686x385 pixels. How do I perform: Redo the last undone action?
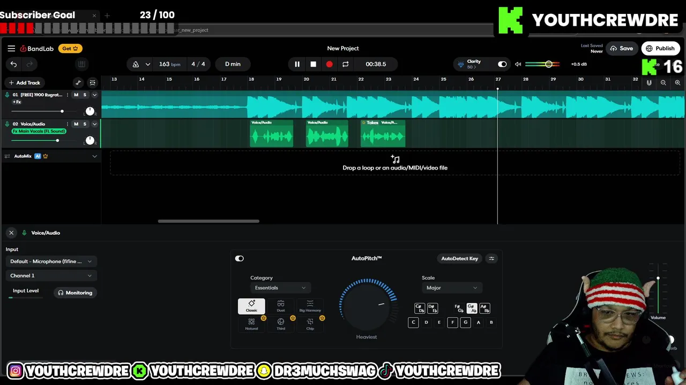click(x=29, y=64)
